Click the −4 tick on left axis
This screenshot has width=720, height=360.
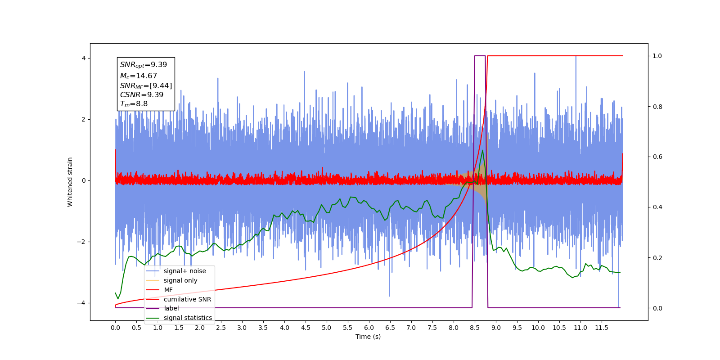[81, 303]
